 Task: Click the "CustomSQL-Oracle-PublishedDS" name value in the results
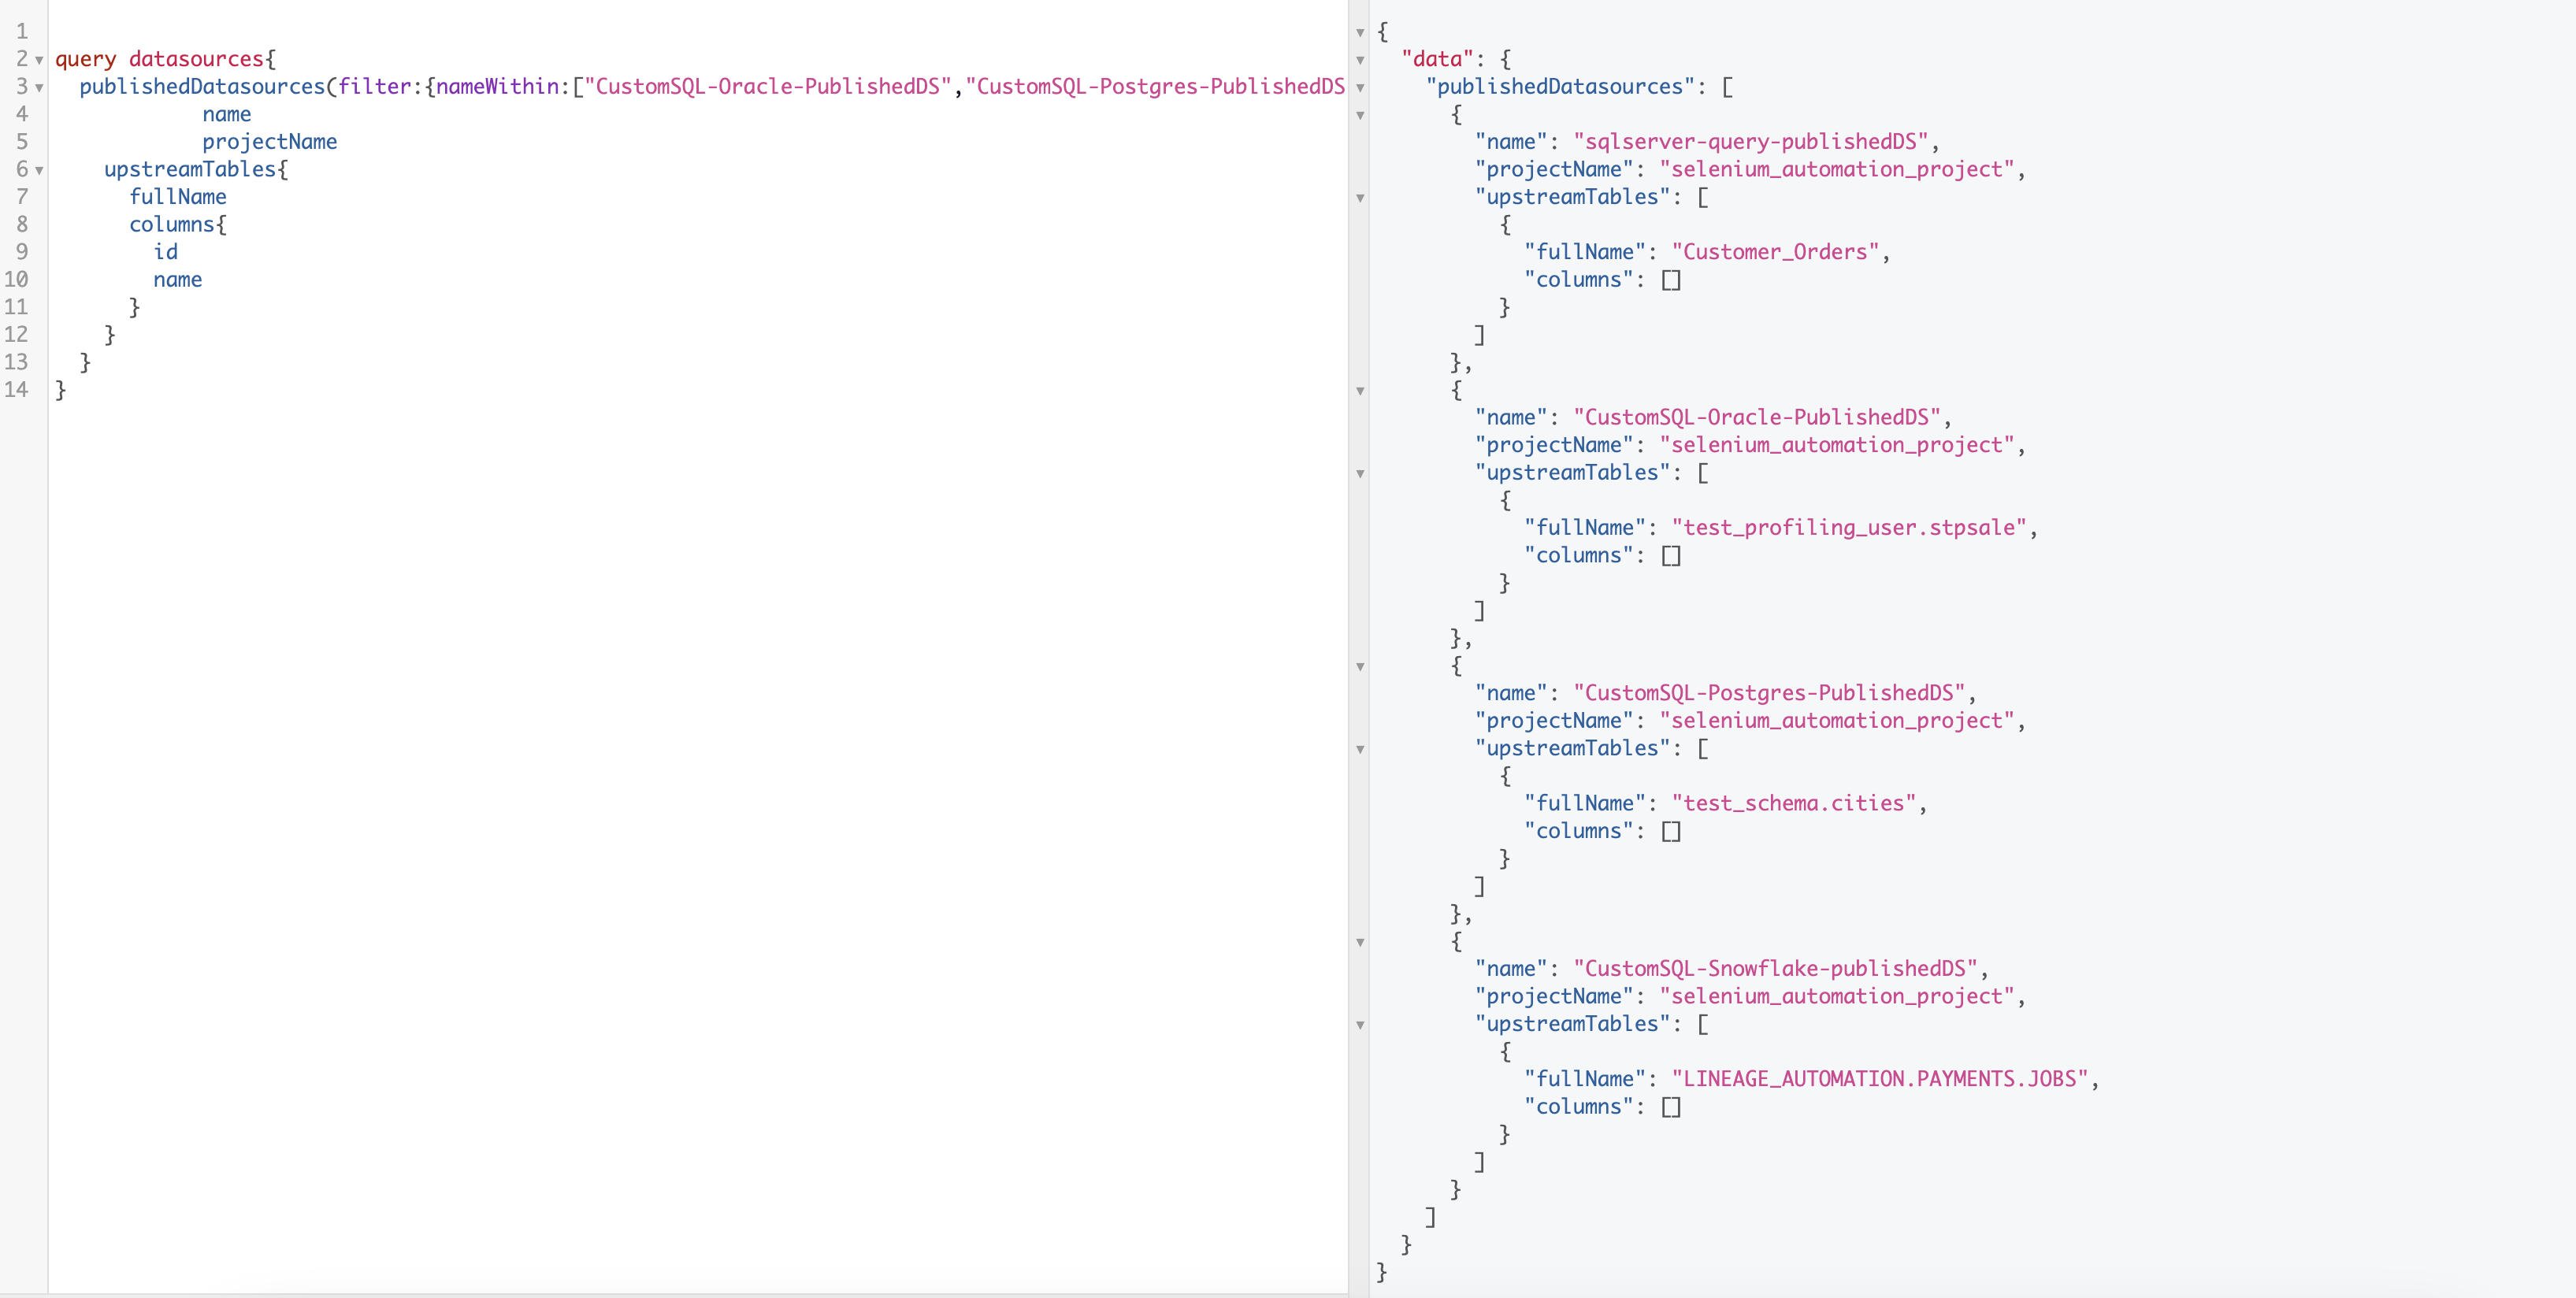(1756, 418)
